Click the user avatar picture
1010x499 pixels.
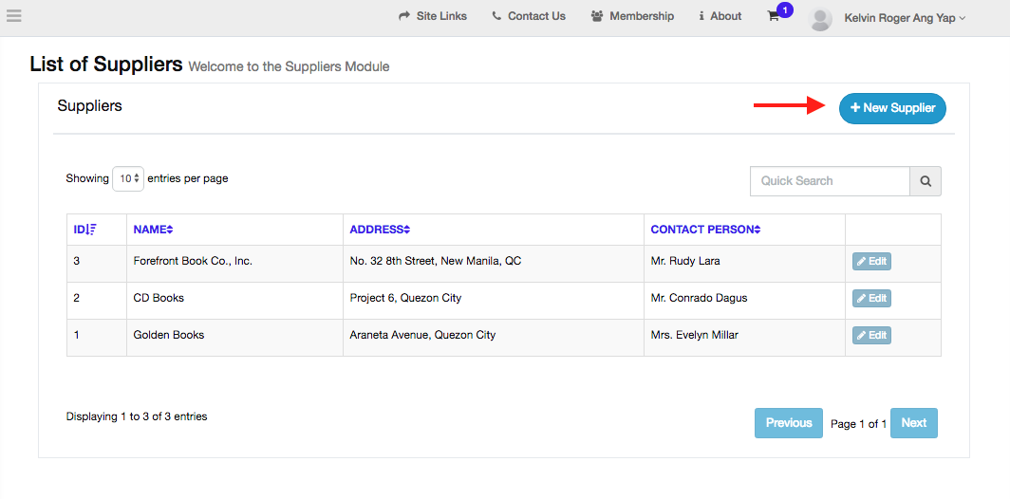(821, 18)
